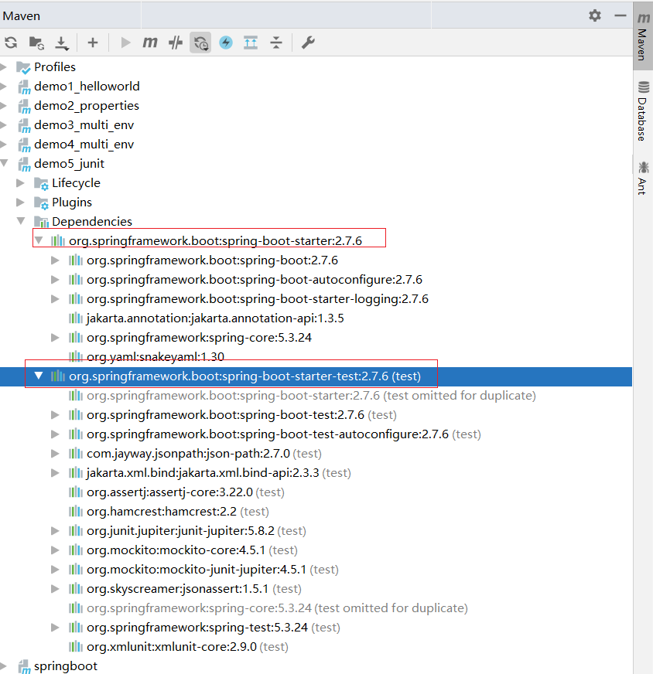
Task: Open Execute Maven Goal with the m icon
Action: coord(150,43)
